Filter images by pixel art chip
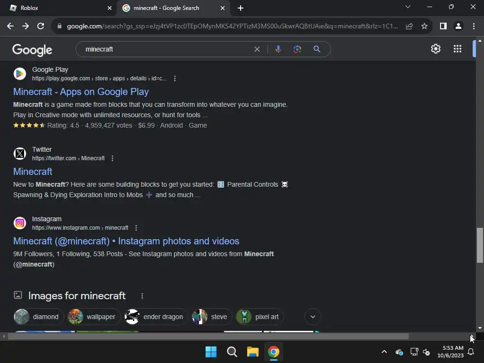Screen dimensions: 484x363 click(259, 317)
